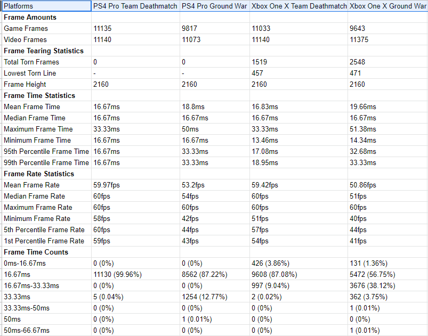Select Mean Frame Time value 18.8ms
The width and height of the screenshot is (428, 336).
pyautogui.click(x=193, y=106)
